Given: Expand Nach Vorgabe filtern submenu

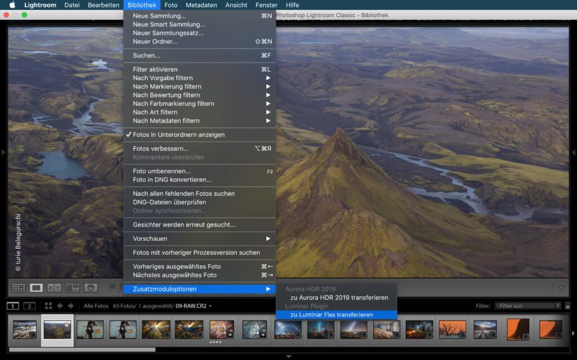Looking at the screenshot, I should (x=200, y=78).
